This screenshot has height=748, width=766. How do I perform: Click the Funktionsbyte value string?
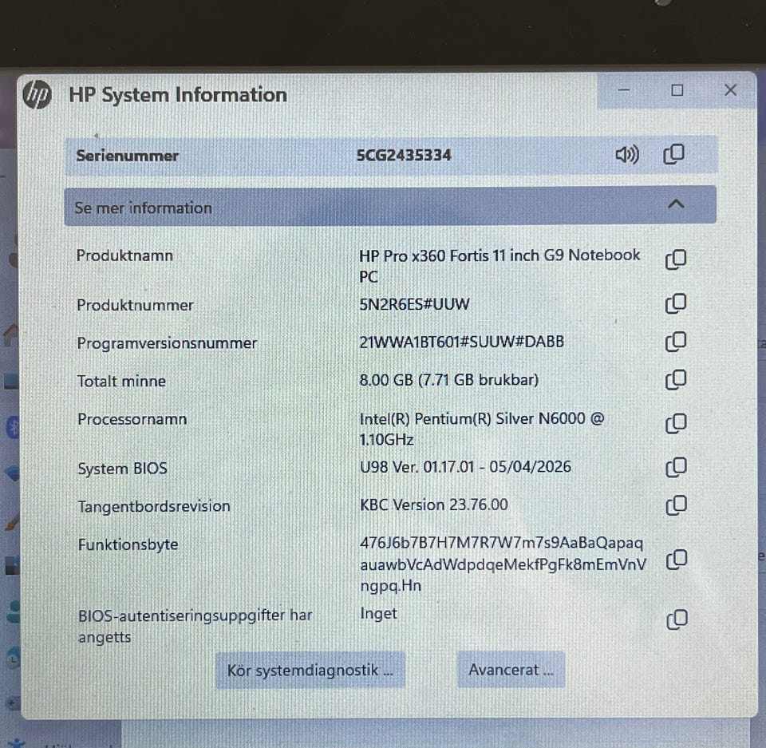tap(503, 564)
